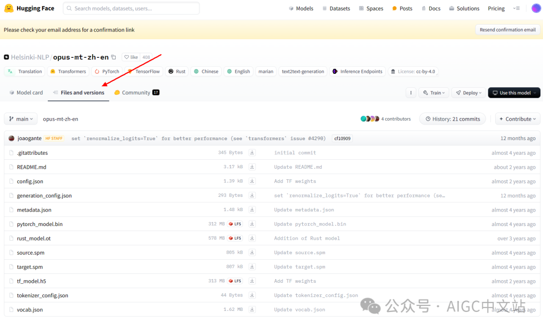Expand the main branch selector
The image size is (543, 328).
[21, 119]
